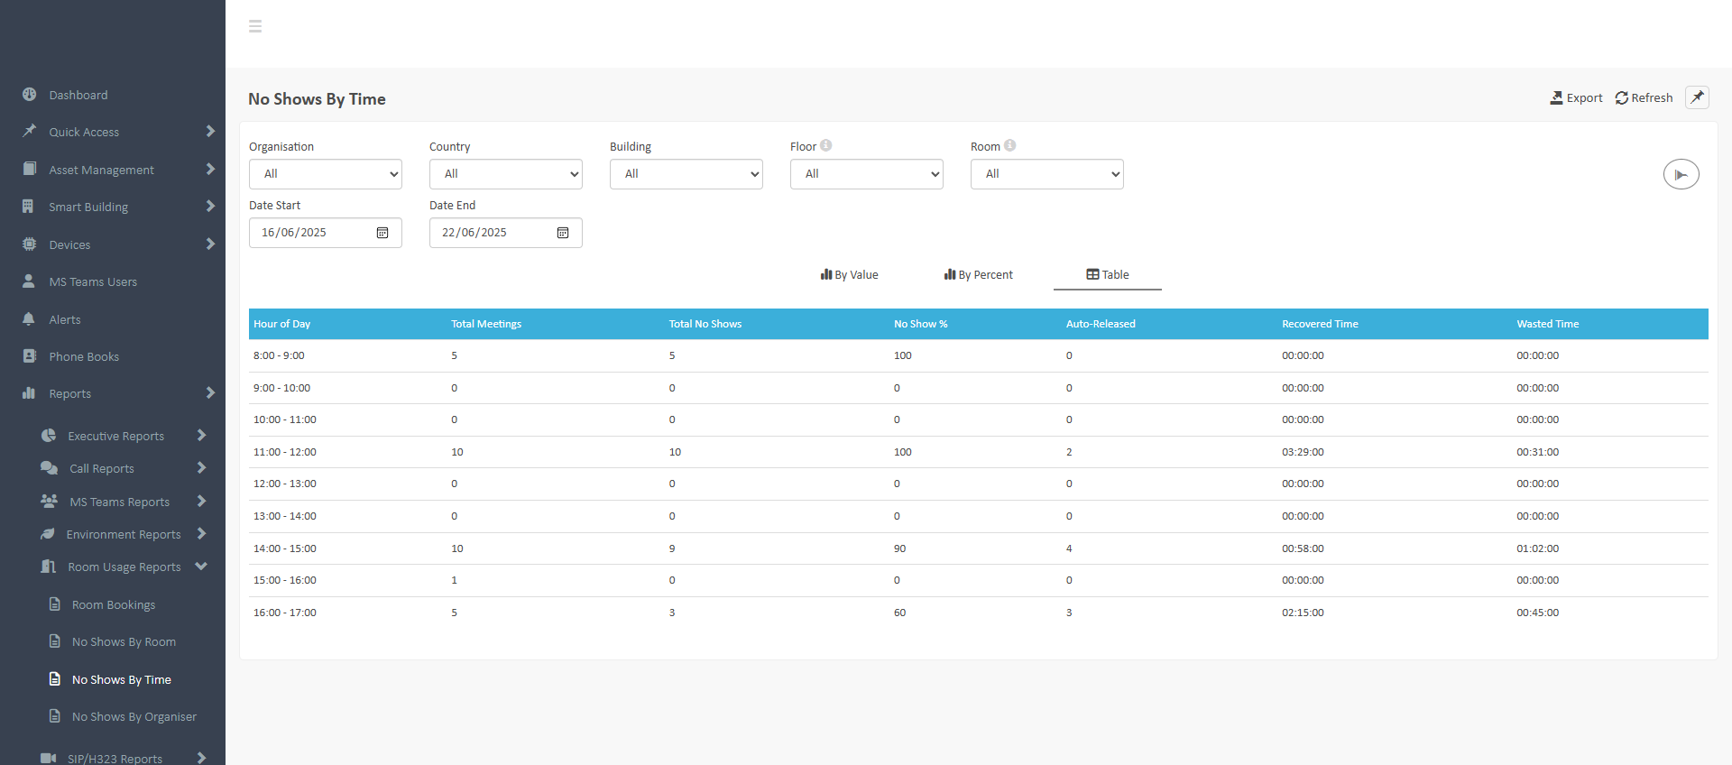Viewport: 1732px width, 765px height.
Task: Click the Asset Management book icon
Action: [x=30, y=169]
